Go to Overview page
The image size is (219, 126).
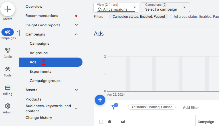pos(34,6)
